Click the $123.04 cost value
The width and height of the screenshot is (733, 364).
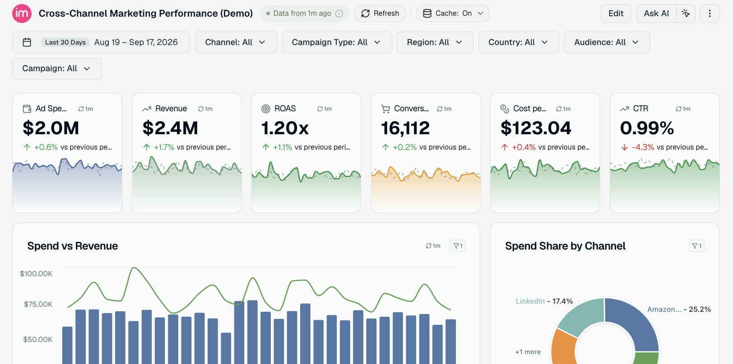pos(536,128)
